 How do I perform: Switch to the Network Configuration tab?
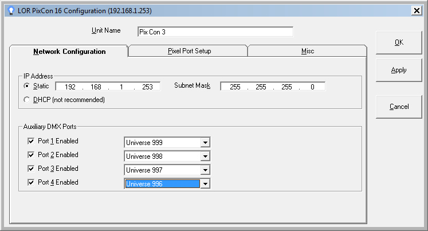pyautogui.click(x=69, y=52)
